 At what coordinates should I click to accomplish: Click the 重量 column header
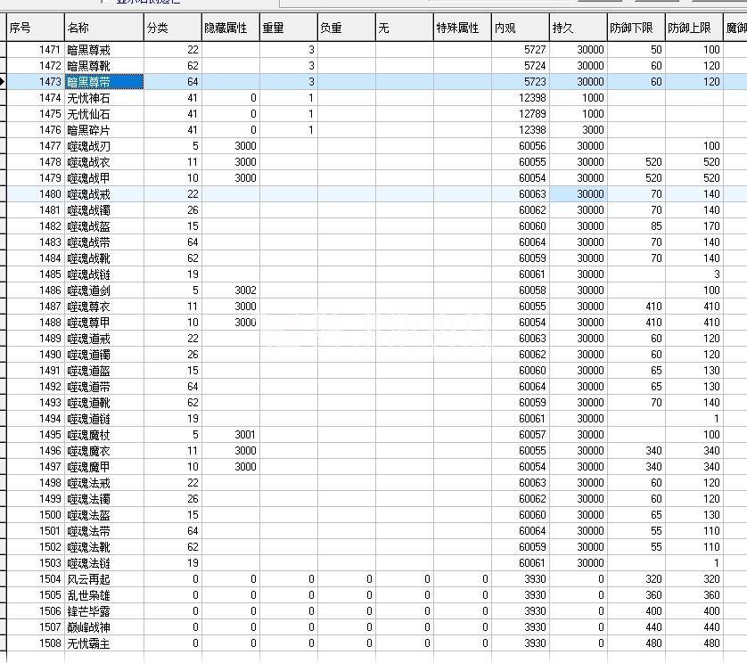click(x=288, y=28)
